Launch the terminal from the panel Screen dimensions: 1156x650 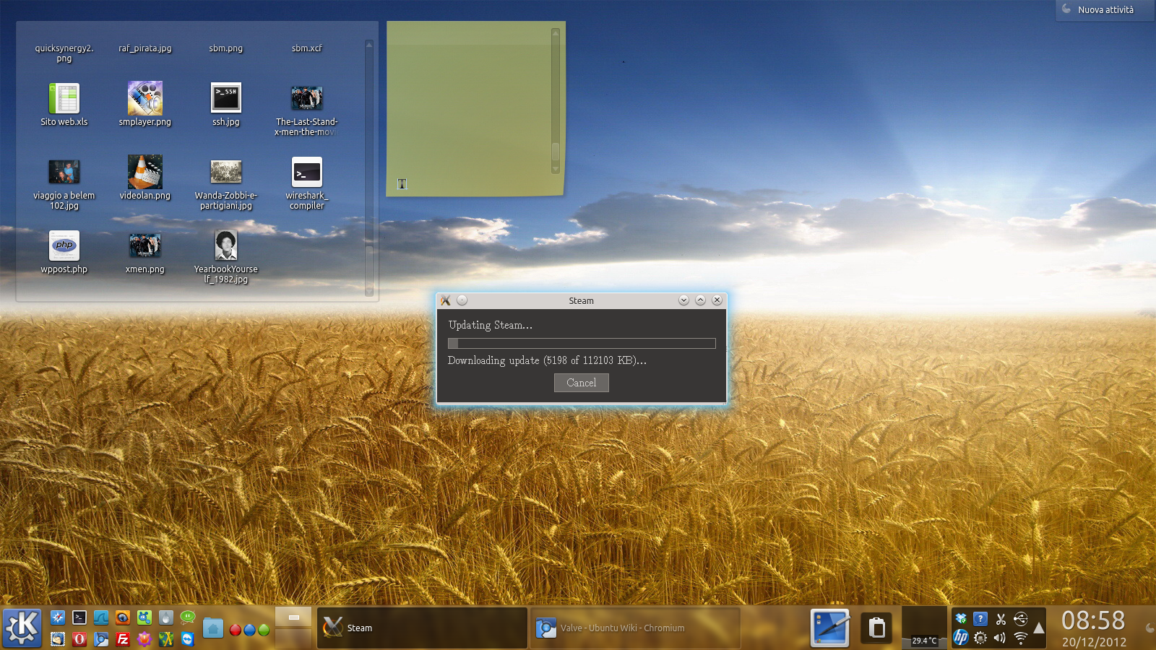[x=79, y=617]
